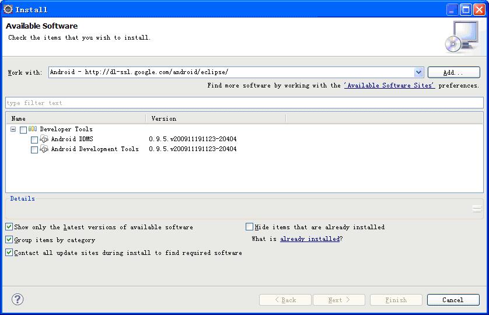
Task: Click the Android DDMS plugin icon
Action: pyautogui.click(x=44, y=139)
